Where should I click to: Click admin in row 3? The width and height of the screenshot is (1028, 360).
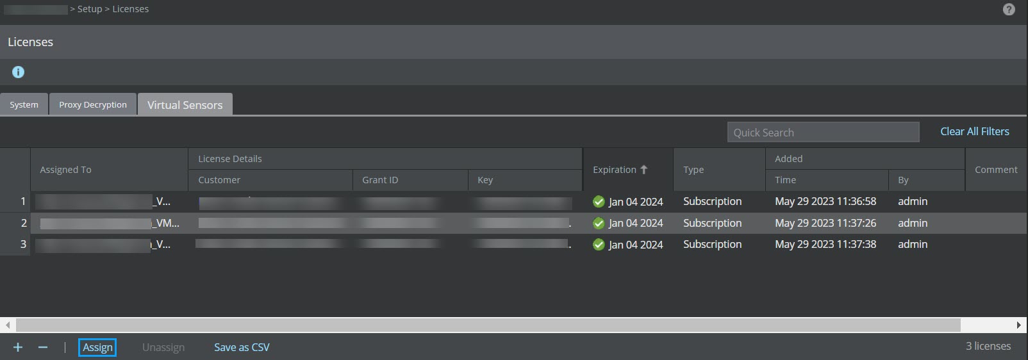point(913,244)
